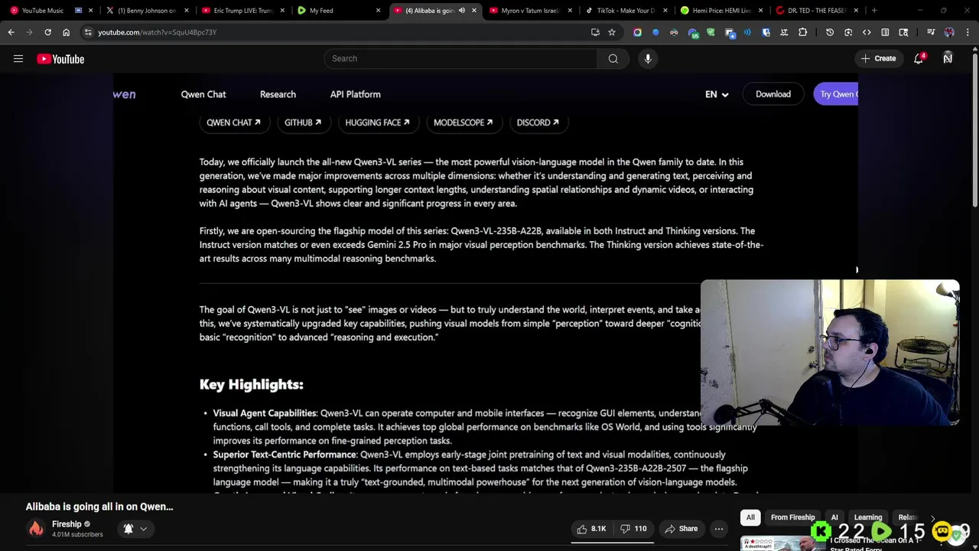Select the Learning filter chip
The height and width of the screenshot is (551, 979).
tap(868, 518)
